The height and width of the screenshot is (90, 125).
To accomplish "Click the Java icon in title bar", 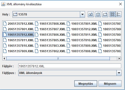I will pyautogui.click(x=3, y=4).
